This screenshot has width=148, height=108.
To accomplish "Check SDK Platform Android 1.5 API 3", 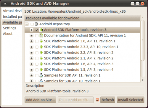I will click(x=37, y=70).
